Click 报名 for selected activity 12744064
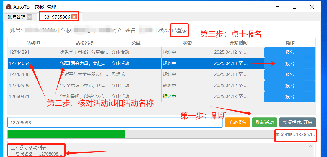327x157 pixels. [289, 63]
